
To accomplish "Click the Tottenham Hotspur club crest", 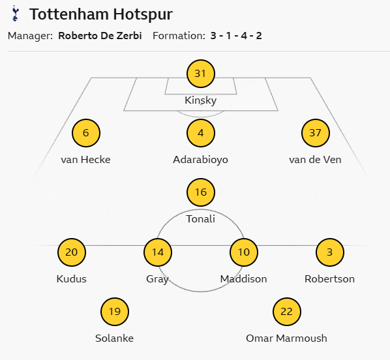I will pyautogui.click(x=16, y=14).
